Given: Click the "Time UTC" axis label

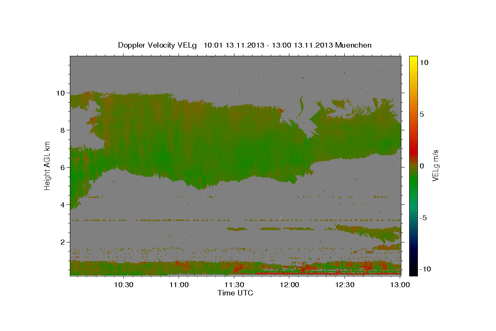Looking at the screenshot, I should click(235, 293).
